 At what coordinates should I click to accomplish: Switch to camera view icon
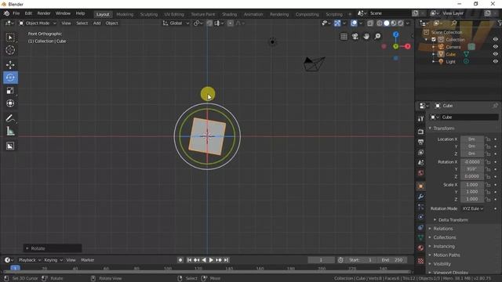(355, 37)
